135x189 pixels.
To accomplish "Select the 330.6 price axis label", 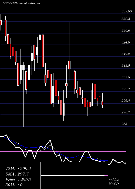I will click(x=126, y=31).
